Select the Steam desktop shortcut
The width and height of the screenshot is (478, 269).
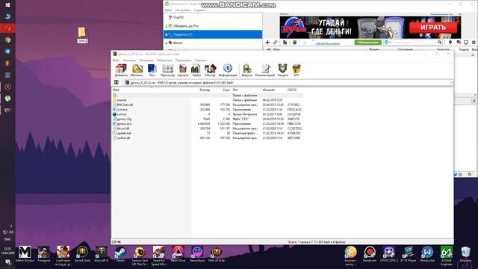[121, 254]
